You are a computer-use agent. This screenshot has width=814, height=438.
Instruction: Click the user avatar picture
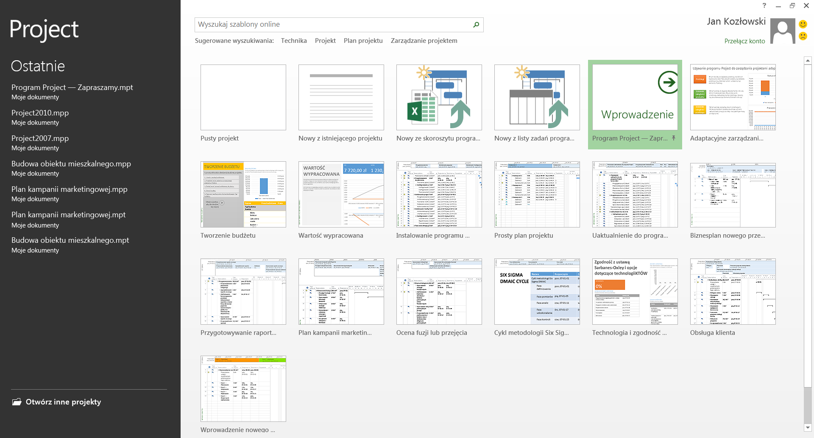click(783, 31)
